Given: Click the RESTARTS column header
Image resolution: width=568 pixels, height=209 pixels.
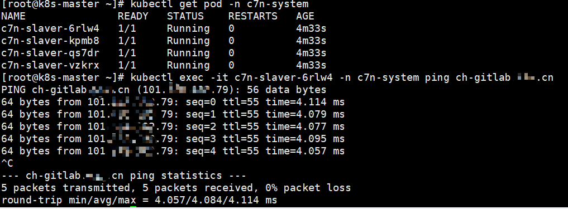Looking at the screenshot, I should coord(253,16).
